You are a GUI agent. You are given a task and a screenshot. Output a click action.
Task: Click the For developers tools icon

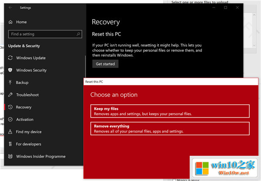[x=10, y=144]
